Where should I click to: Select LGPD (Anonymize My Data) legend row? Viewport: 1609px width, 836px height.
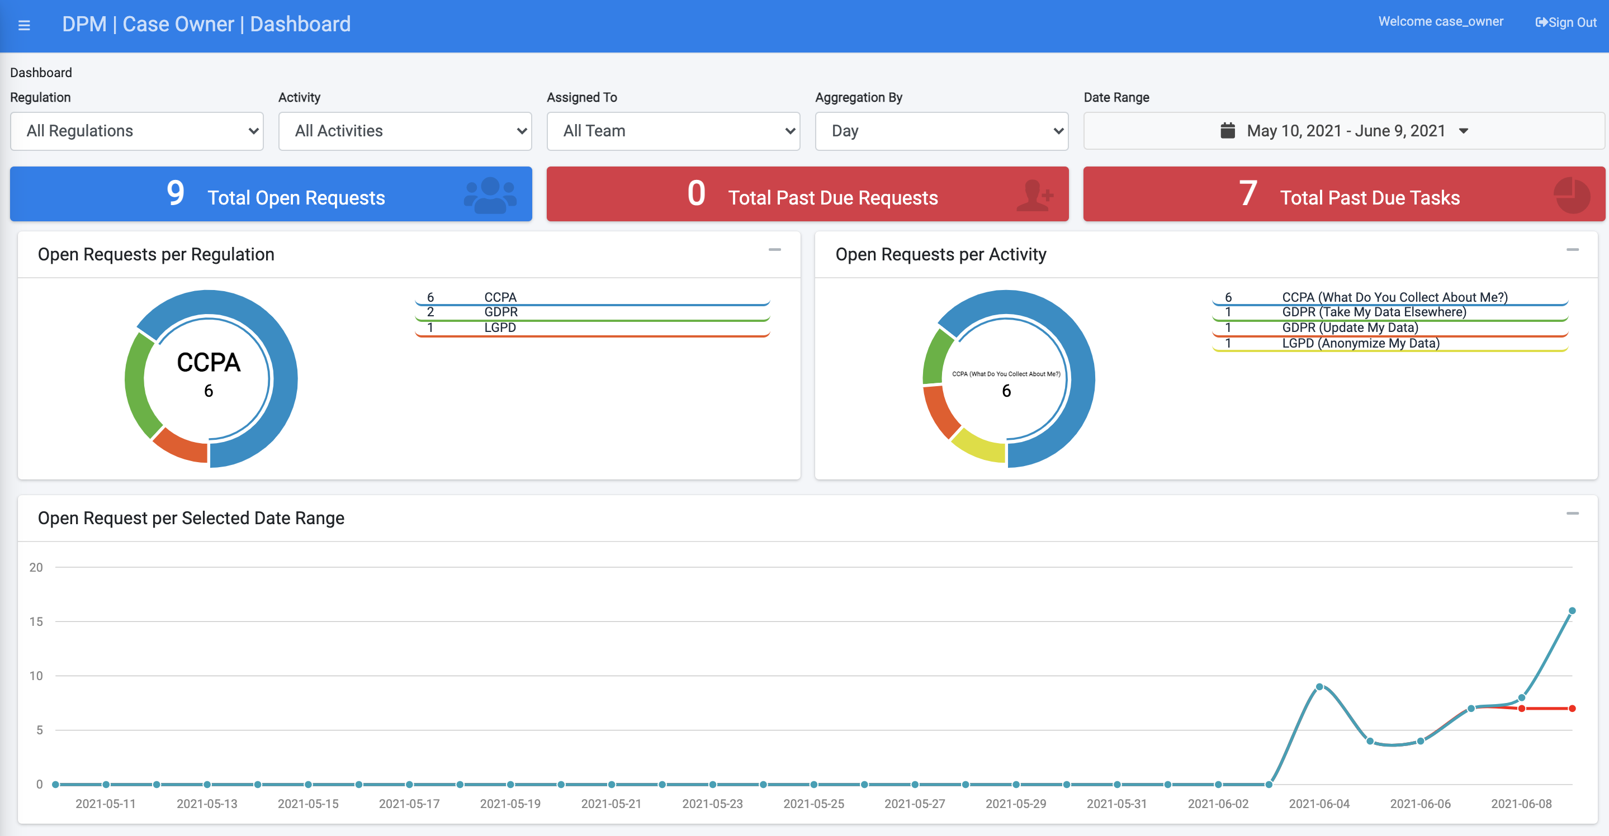[1390, 344]
